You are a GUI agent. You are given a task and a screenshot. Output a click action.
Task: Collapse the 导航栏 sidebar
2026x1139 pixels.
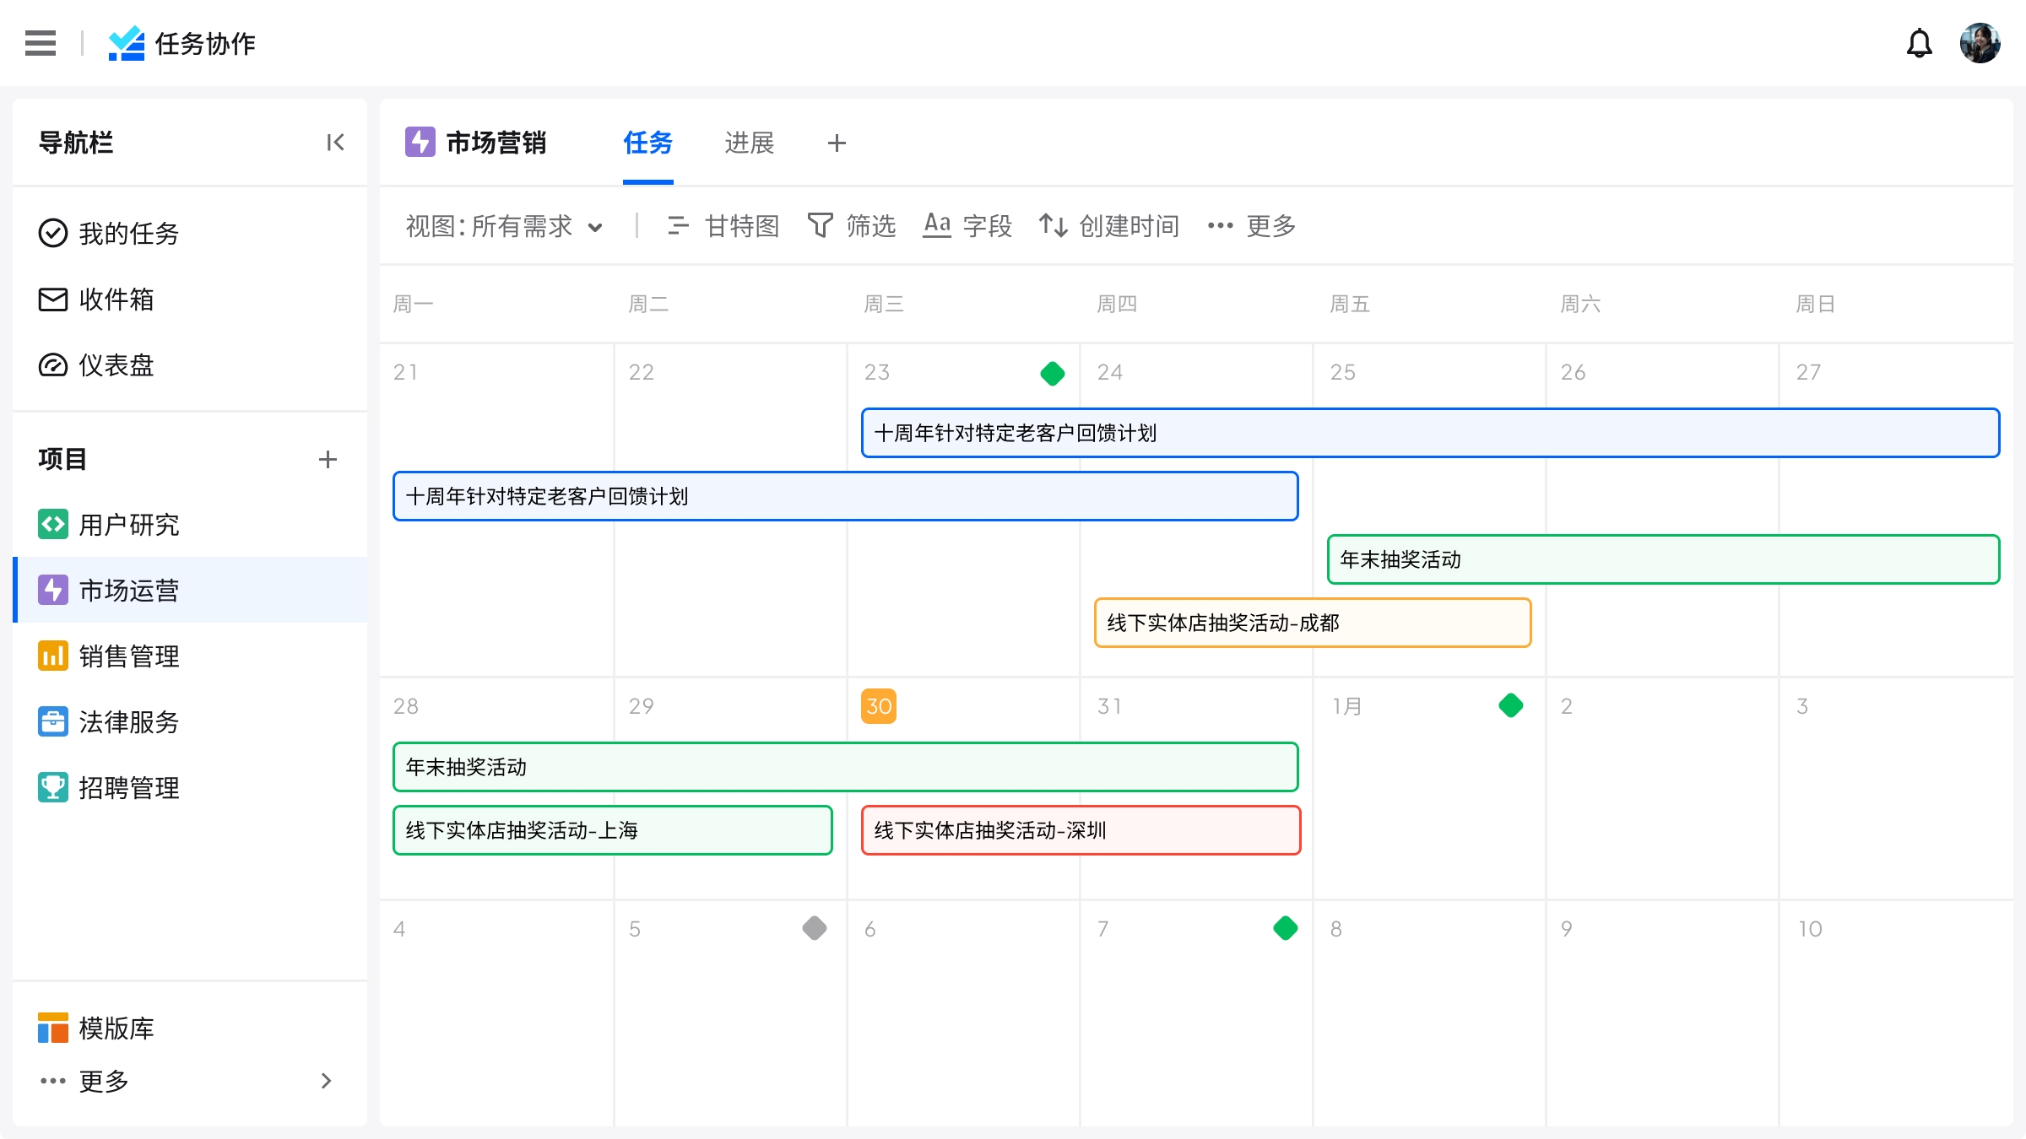coord(335,143)
